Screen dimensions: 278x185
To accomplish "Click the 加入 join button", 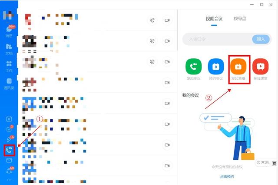I will point(261,39).
